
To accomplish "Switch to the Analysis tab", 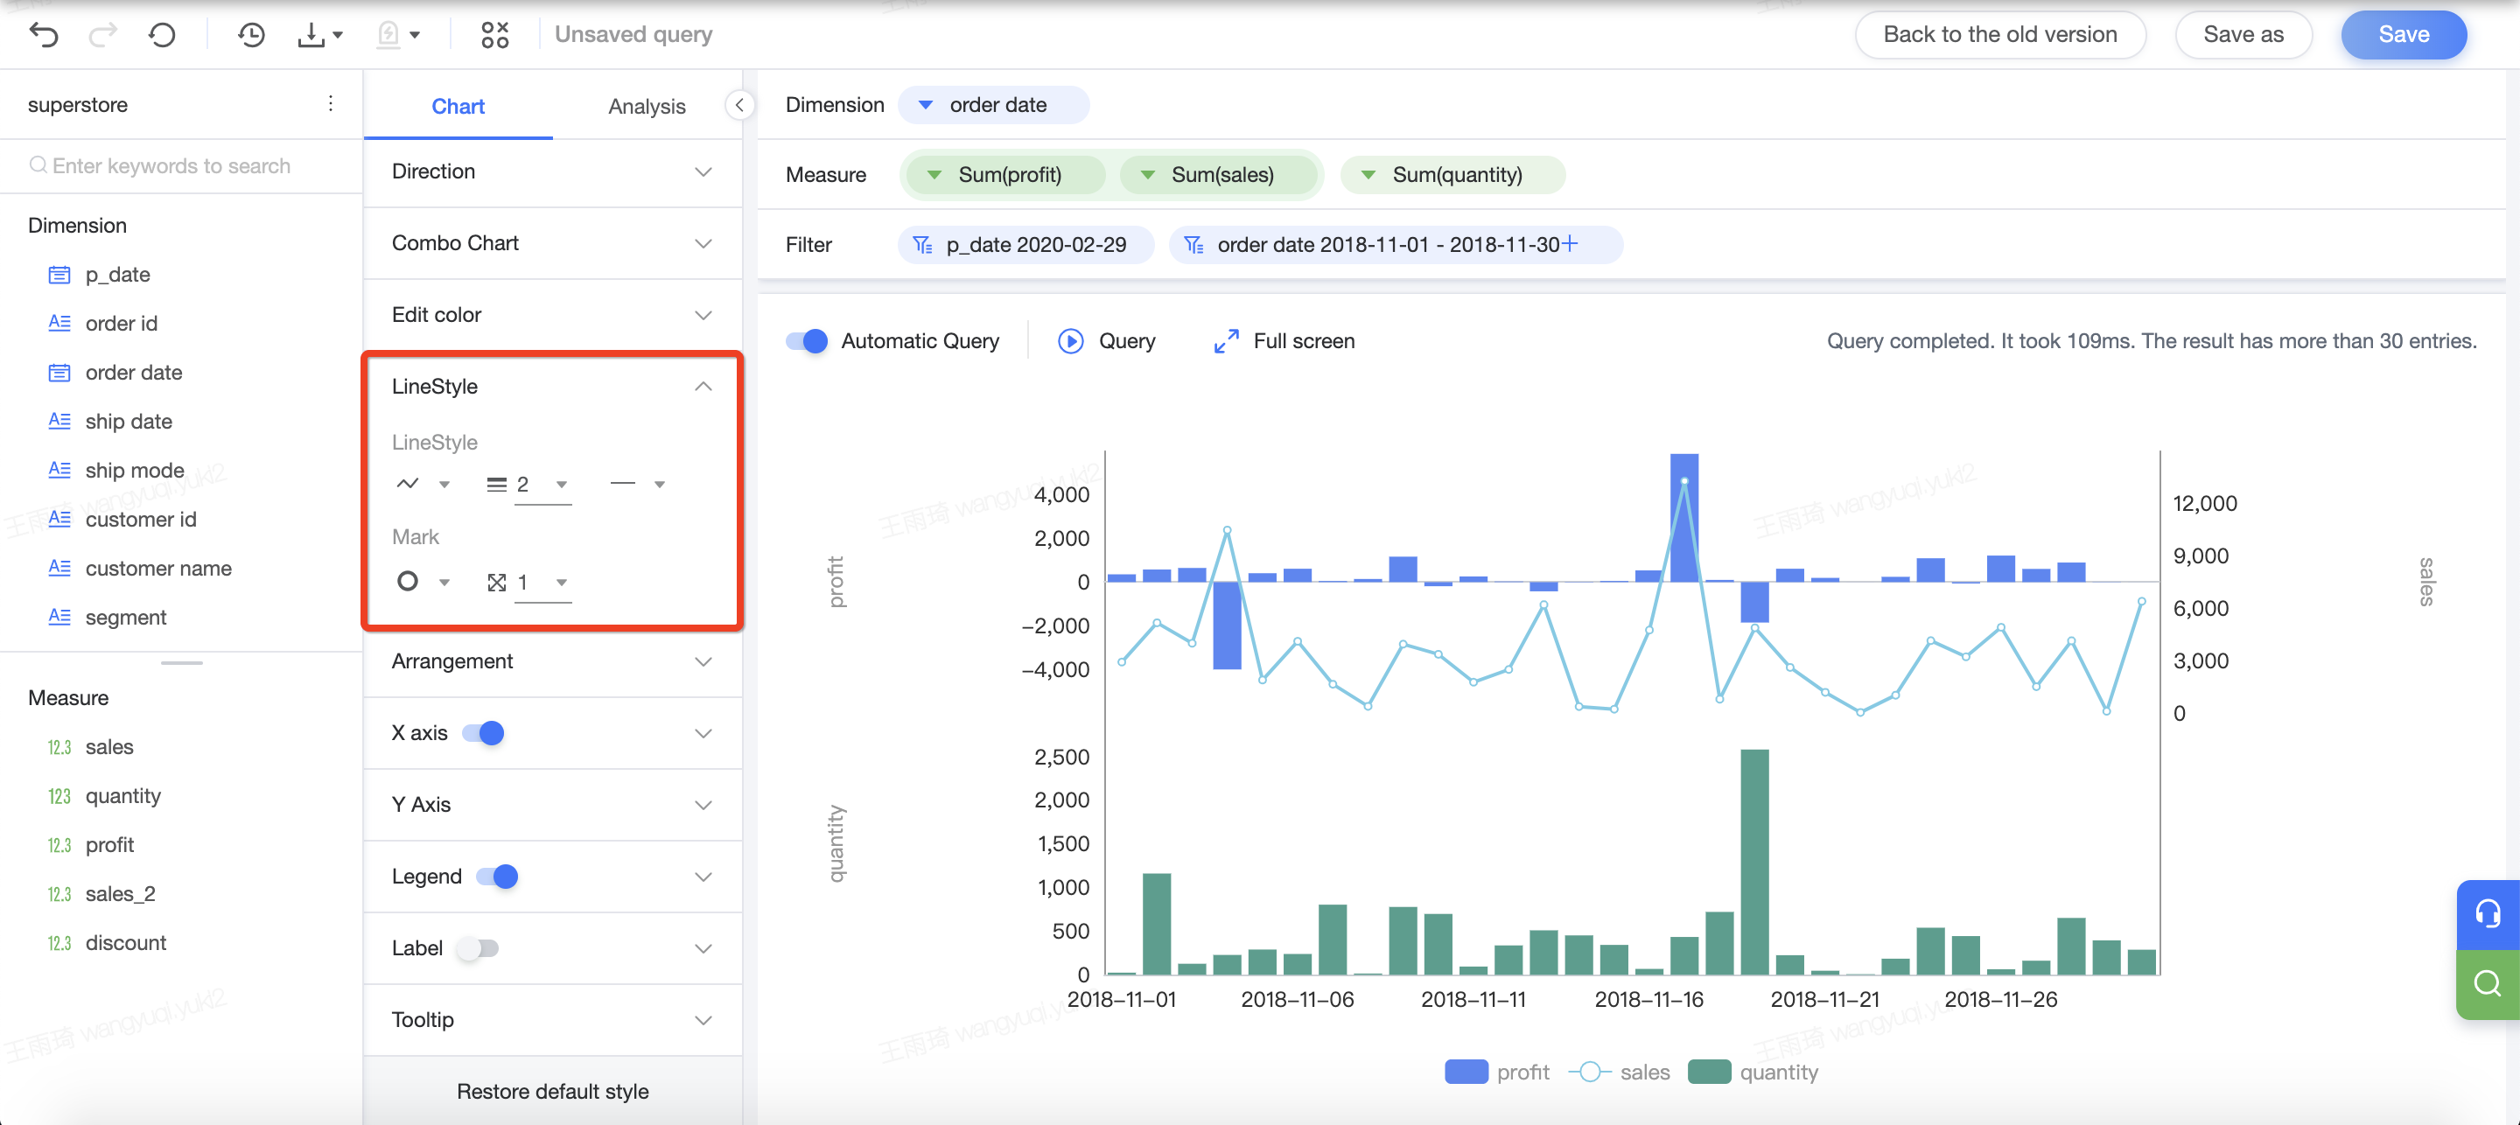I will [x=647, y=106].
